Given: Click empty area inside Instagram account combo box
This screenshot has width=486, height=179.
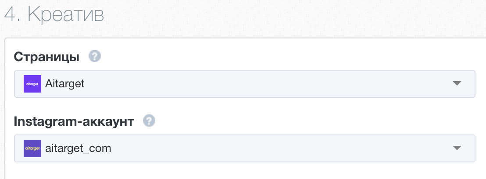Looking at the screenshot, I should (x=279, y=148).
